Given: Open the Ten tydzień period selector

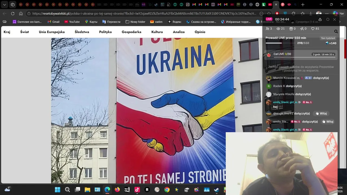Looking at the screenshot, I should (328, 38).
